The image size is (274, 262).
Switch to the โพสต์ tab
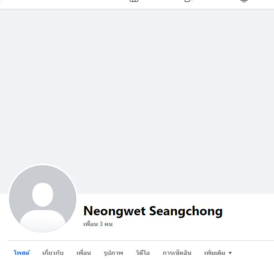[x=22, y=253]
